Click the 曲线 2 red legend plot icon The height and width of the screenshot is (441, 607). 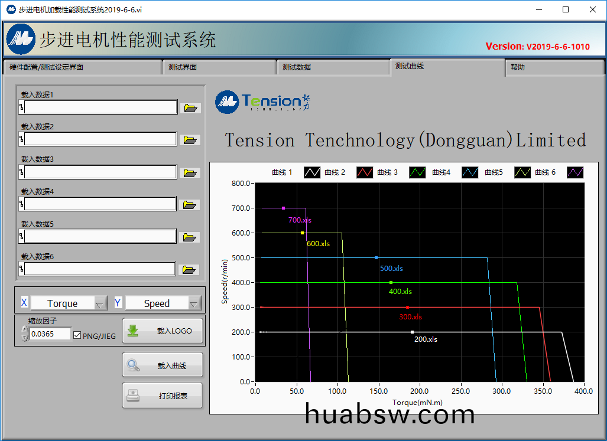365,172
